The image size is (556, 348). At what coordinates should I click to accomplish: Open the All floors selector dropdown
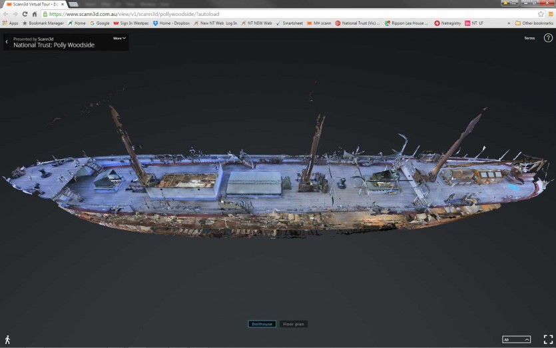coord(516,339)
